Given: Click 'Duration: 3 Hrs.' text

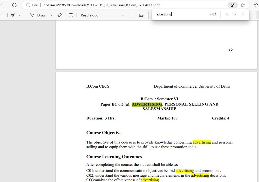Looking at the screenshot, I should click(101, 118).
